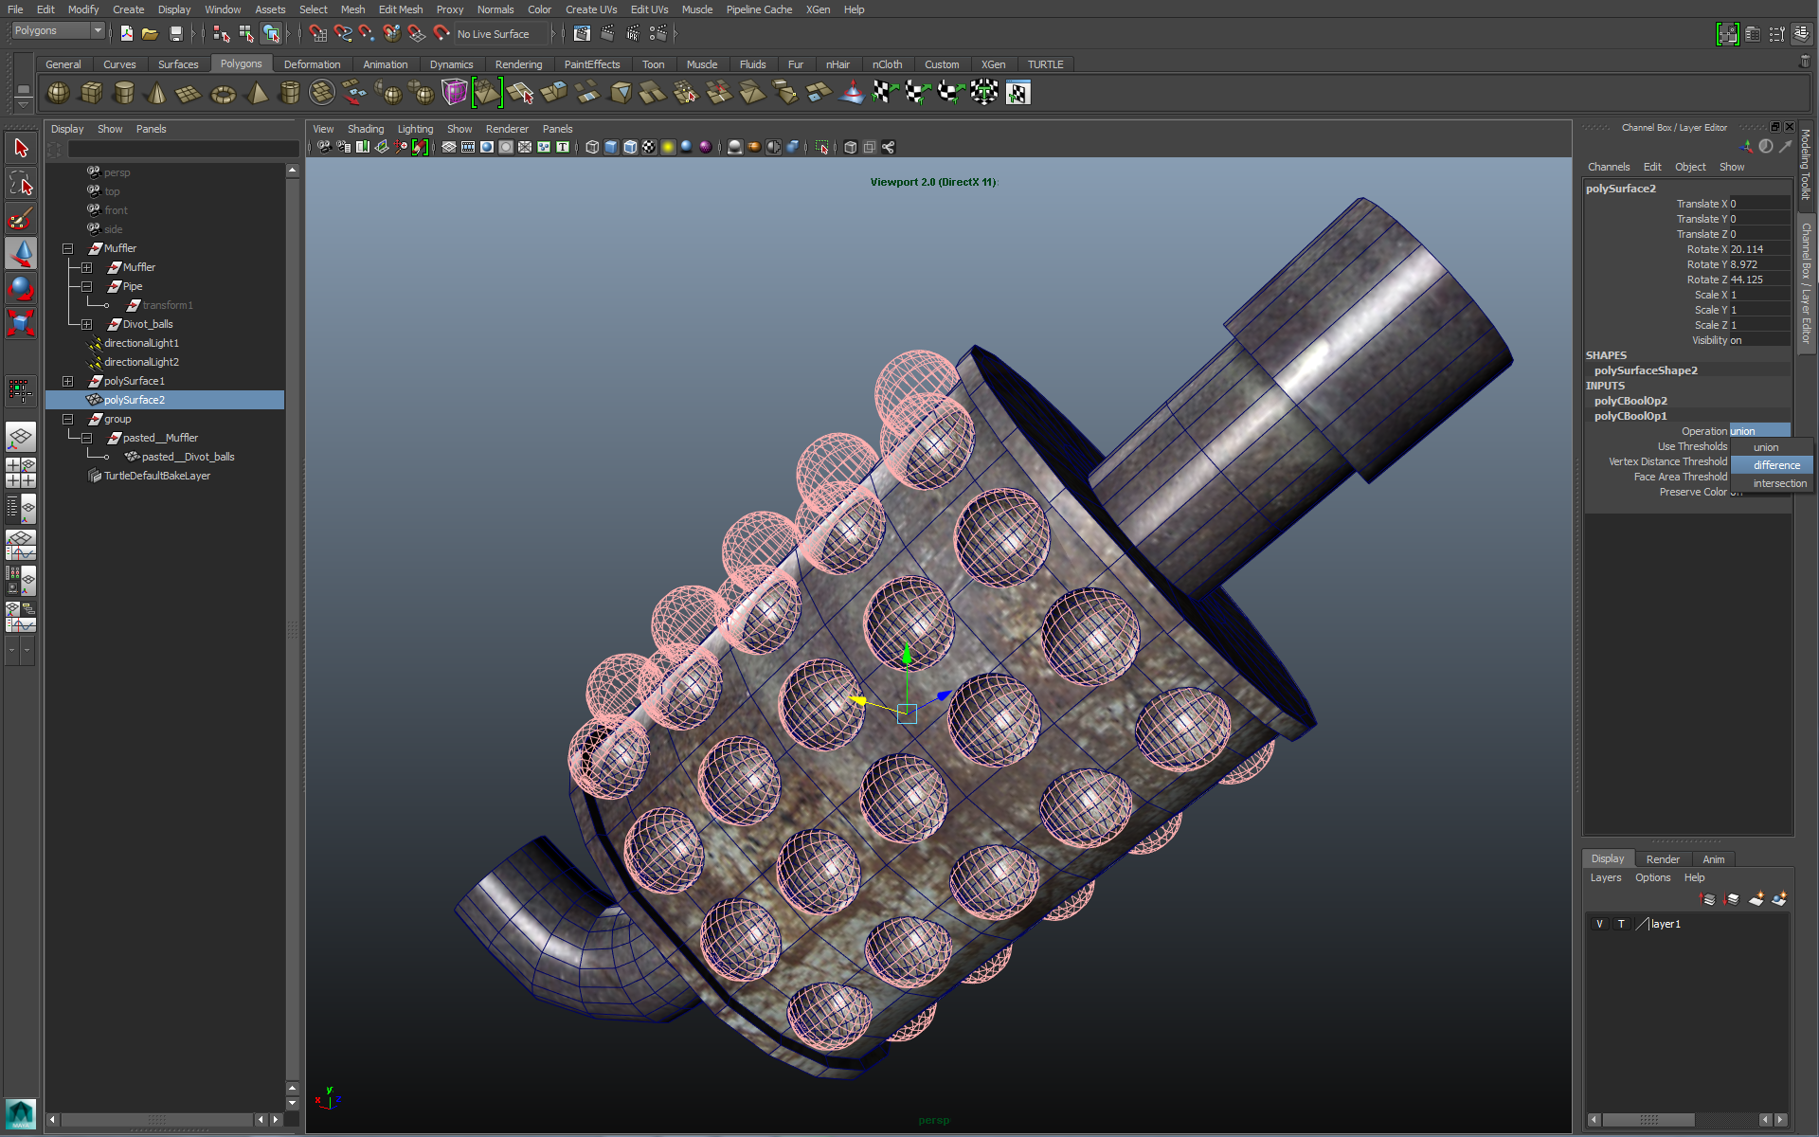The height and width of the screenshot is (1137, 1819).
Task: Click the UV Texture Editor shelf icon
Action: [x=1018, y=93]
